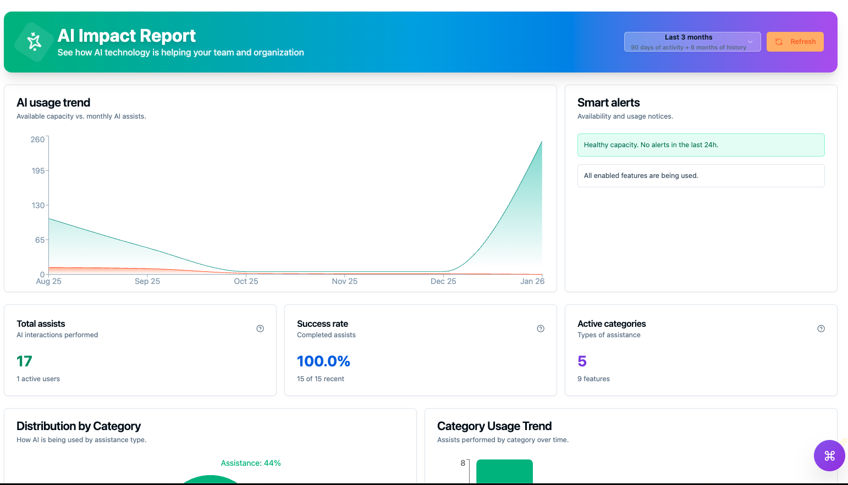Click the green bar in Category Usage Trend
The width and height of the screenshot is (848, 485).
coord(504,471)
